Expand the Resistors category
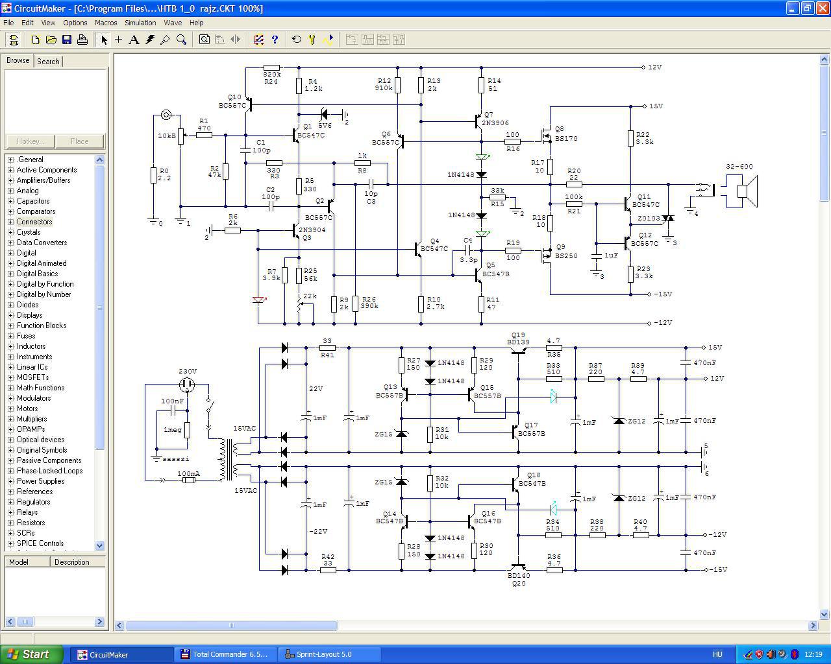This screenshot has height=664, width=831. pos(10,523)
